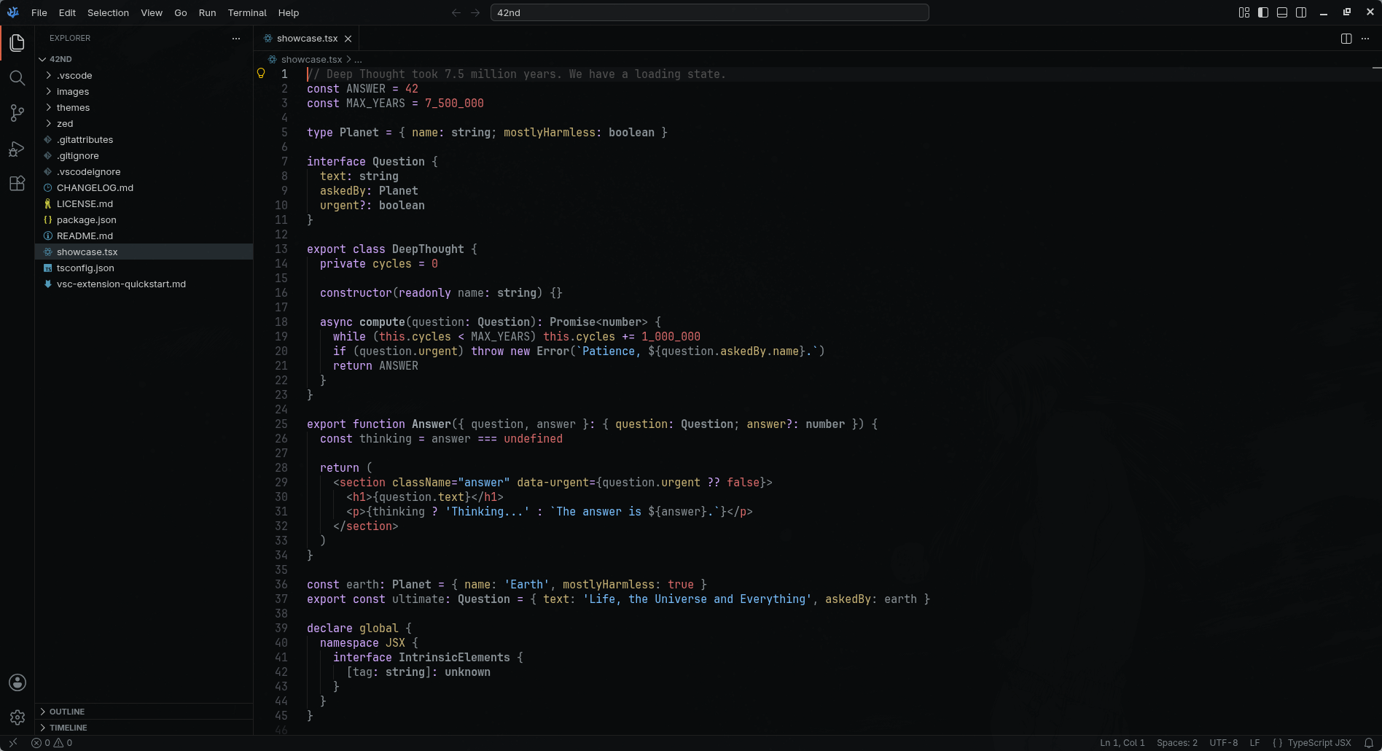Open the Terminal menu

(x=247, y=12)
